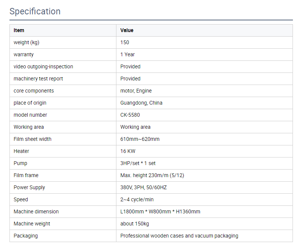The width and height of the screenshot is (302, 250).
Task: Click the about 150kg machine weight
Action: 135,224
